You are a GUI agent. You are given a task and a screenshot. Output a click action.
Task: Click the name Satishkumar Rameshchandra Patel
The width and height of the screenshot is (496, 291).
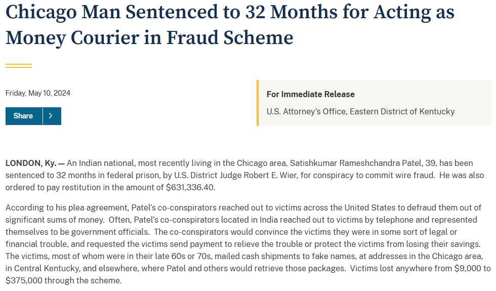click(356, 163)
